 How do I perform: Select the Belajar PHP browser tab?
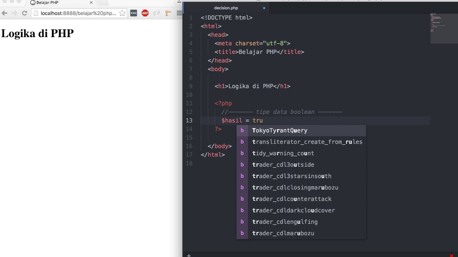point(61,3)
